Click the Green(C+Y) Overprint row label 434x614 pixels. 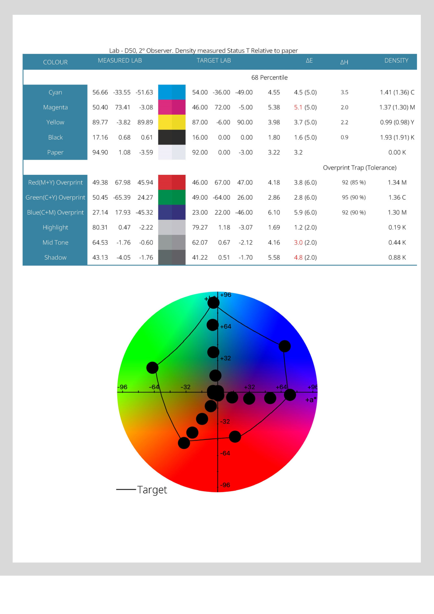coord(55,197)
